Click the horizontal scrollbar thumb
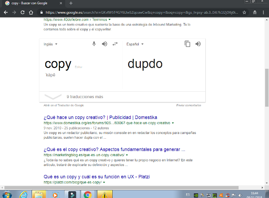Viewport: 269px width, 198px height. [x=121, y=187]
